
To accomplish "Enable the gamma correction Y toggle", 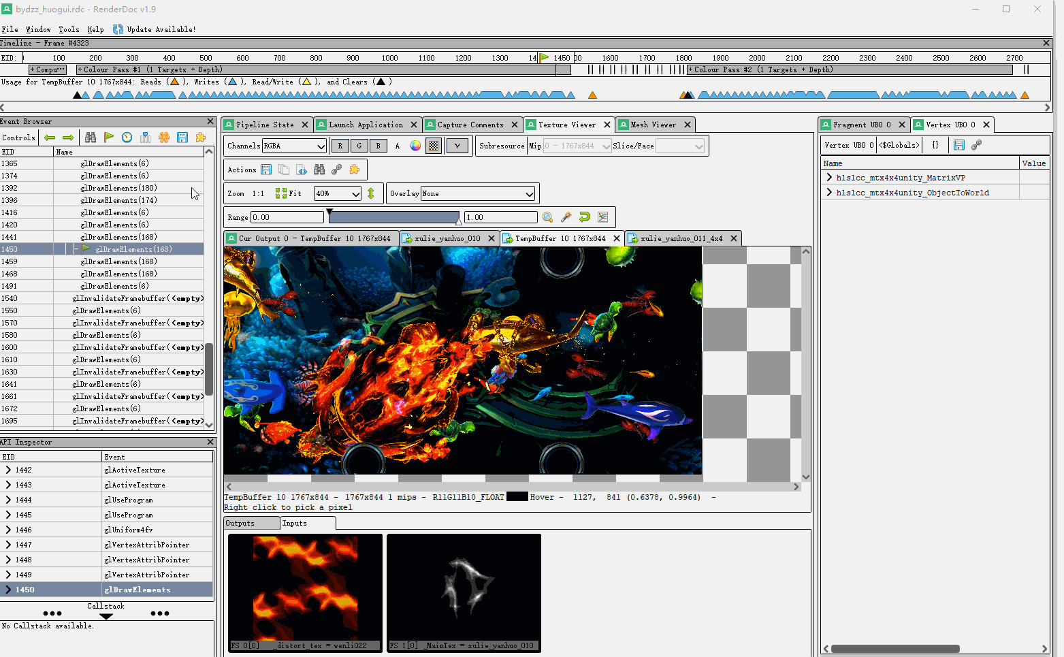I will click(x=457, y=146).
